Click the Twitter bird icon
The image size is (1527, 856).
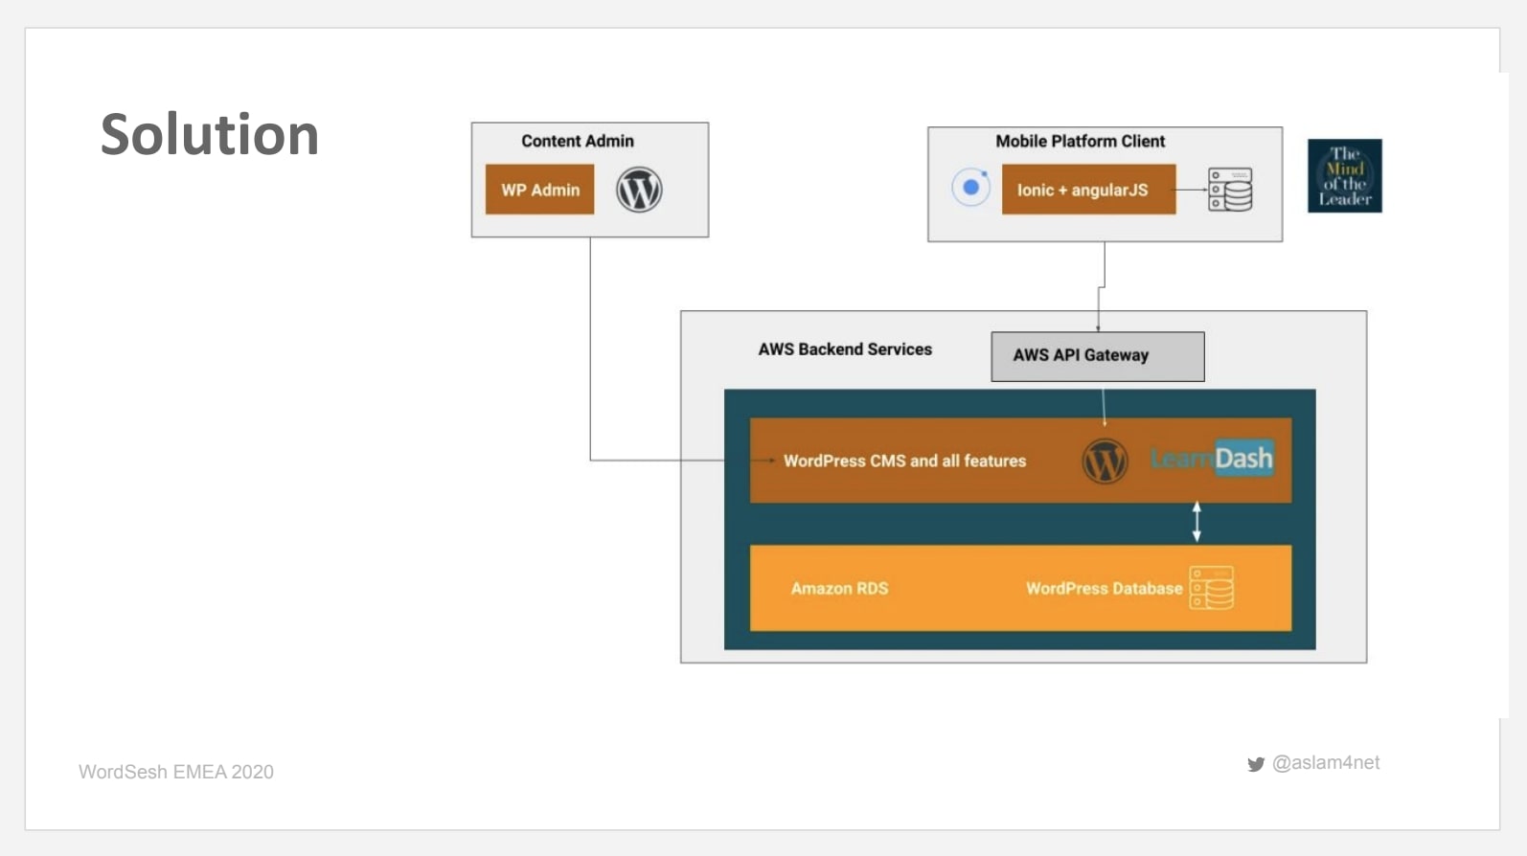[x=1255, y=764]
